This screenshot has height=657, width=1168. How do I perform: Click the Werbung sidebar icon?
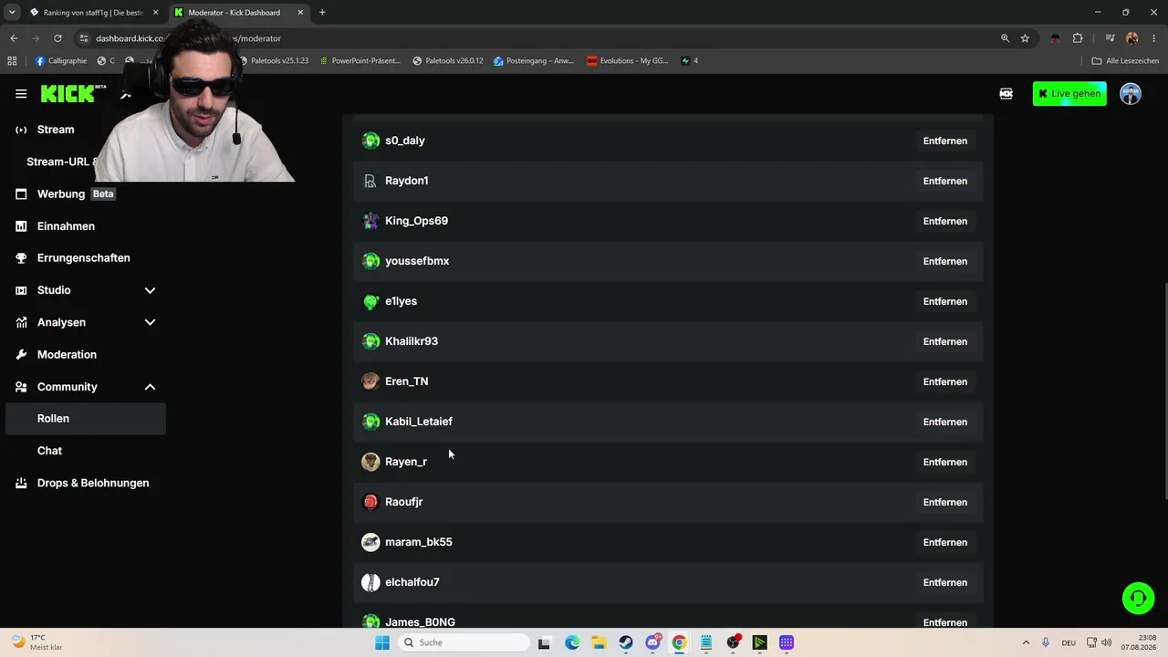click(21, 194)
